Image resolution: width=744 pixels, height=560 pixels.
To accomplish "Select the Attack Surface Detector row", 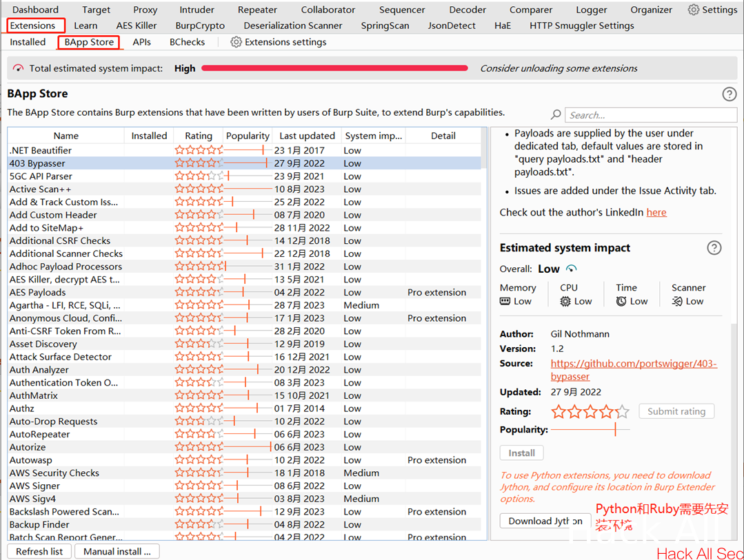I will (x=244, y=357).
